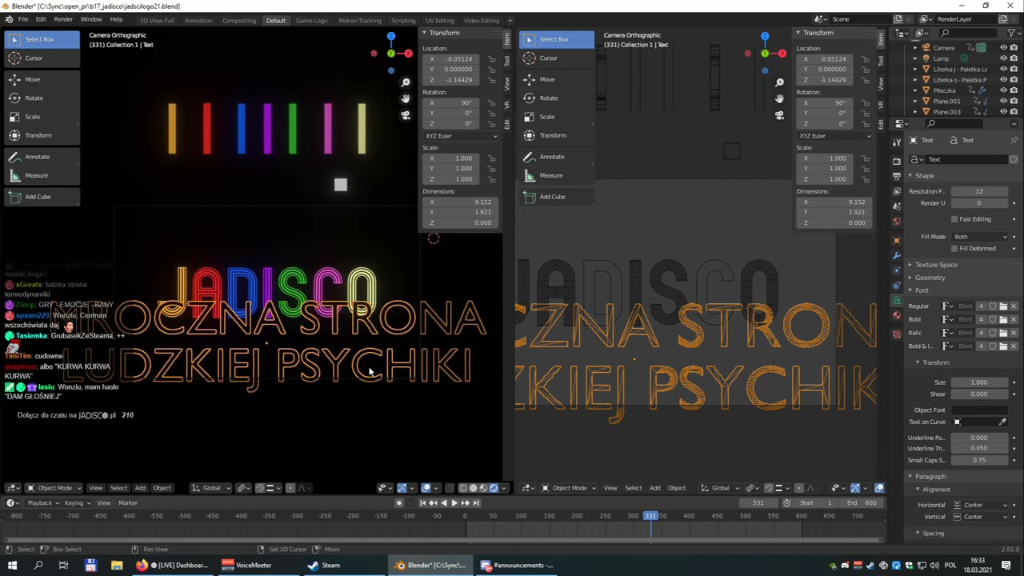Image resolution: width=1024 pixels, height=576 pixels.
Task: Switch to the Compositing workspace tab
Action: coord(239,20)
